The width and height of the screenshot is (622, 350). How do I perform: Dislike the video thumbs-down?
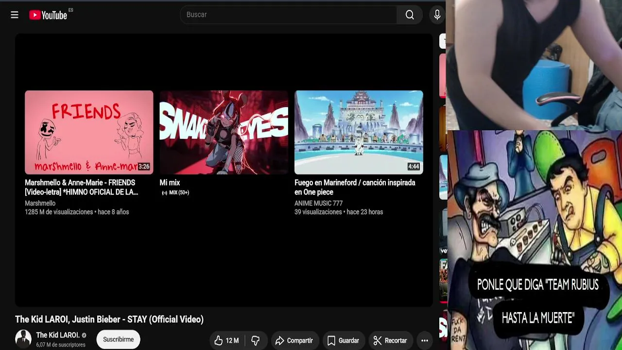(255, 340)
